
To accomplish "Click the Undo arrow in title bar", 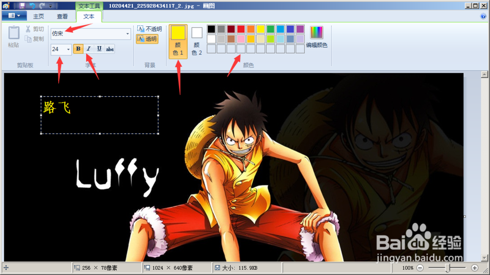I will (32, 5).
